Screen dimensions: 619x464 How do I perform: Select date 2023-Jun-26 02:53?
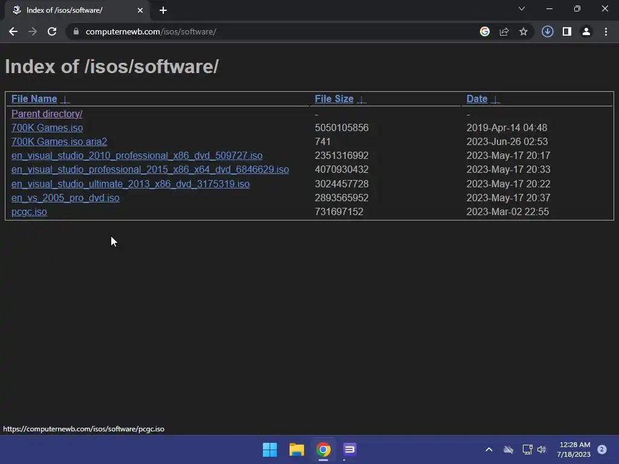click(507, 141)
